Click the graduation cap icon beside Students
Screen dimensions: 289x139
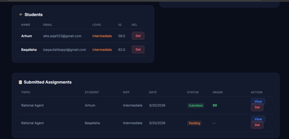[21, 15]
